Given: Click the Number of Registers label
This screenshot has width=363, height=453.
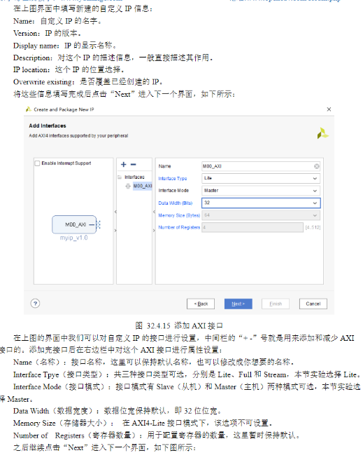Looking at the screenshot, I should click(179, 227).
